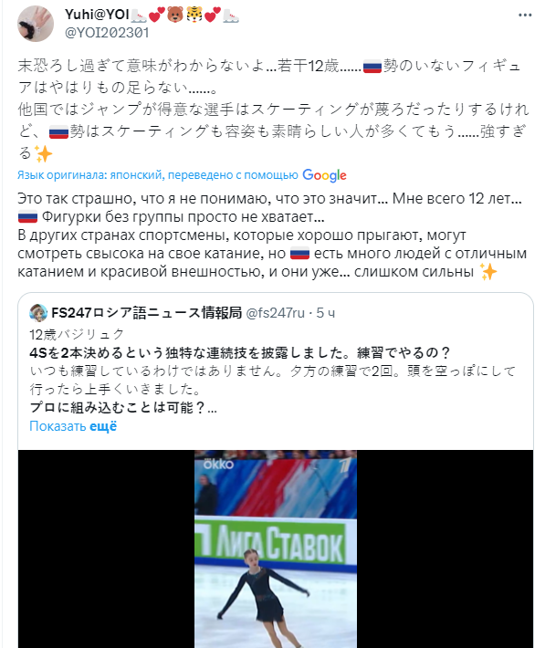Open the quoted tweet body text
This screenshot has width=545, height=648.
(272, 371)
